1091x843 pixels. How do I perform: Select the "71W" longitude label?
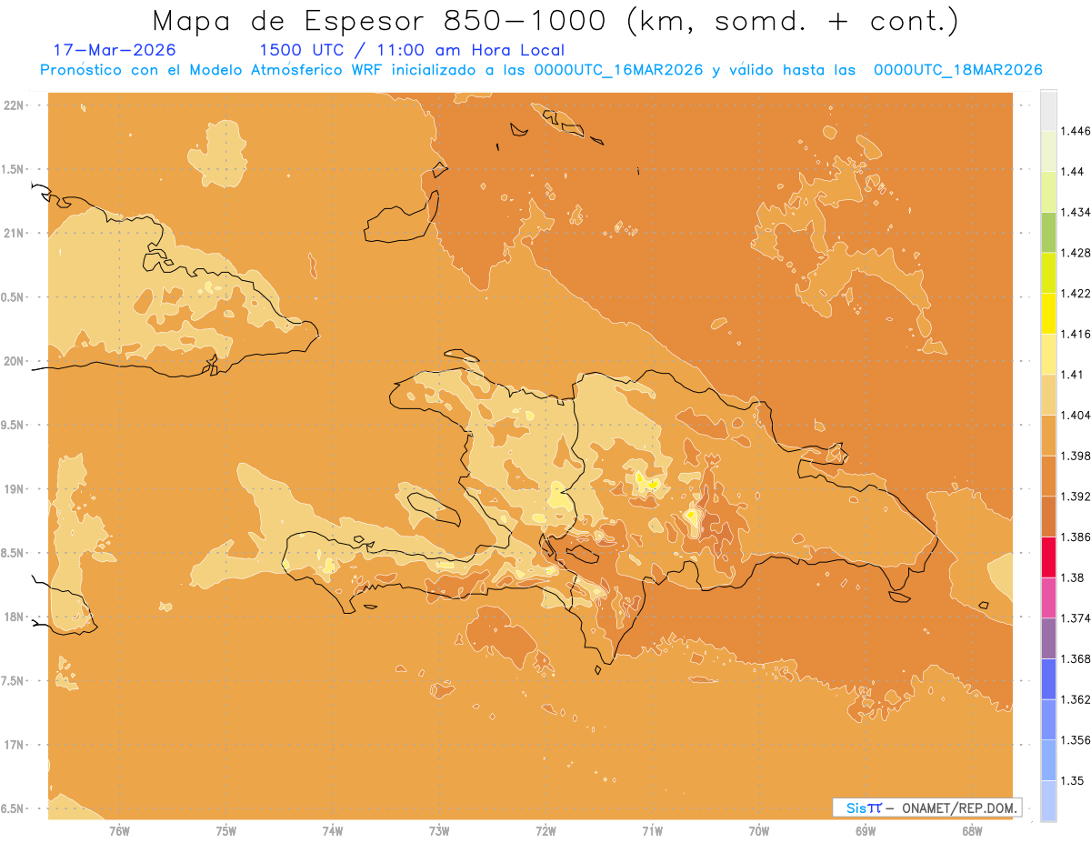652,830
